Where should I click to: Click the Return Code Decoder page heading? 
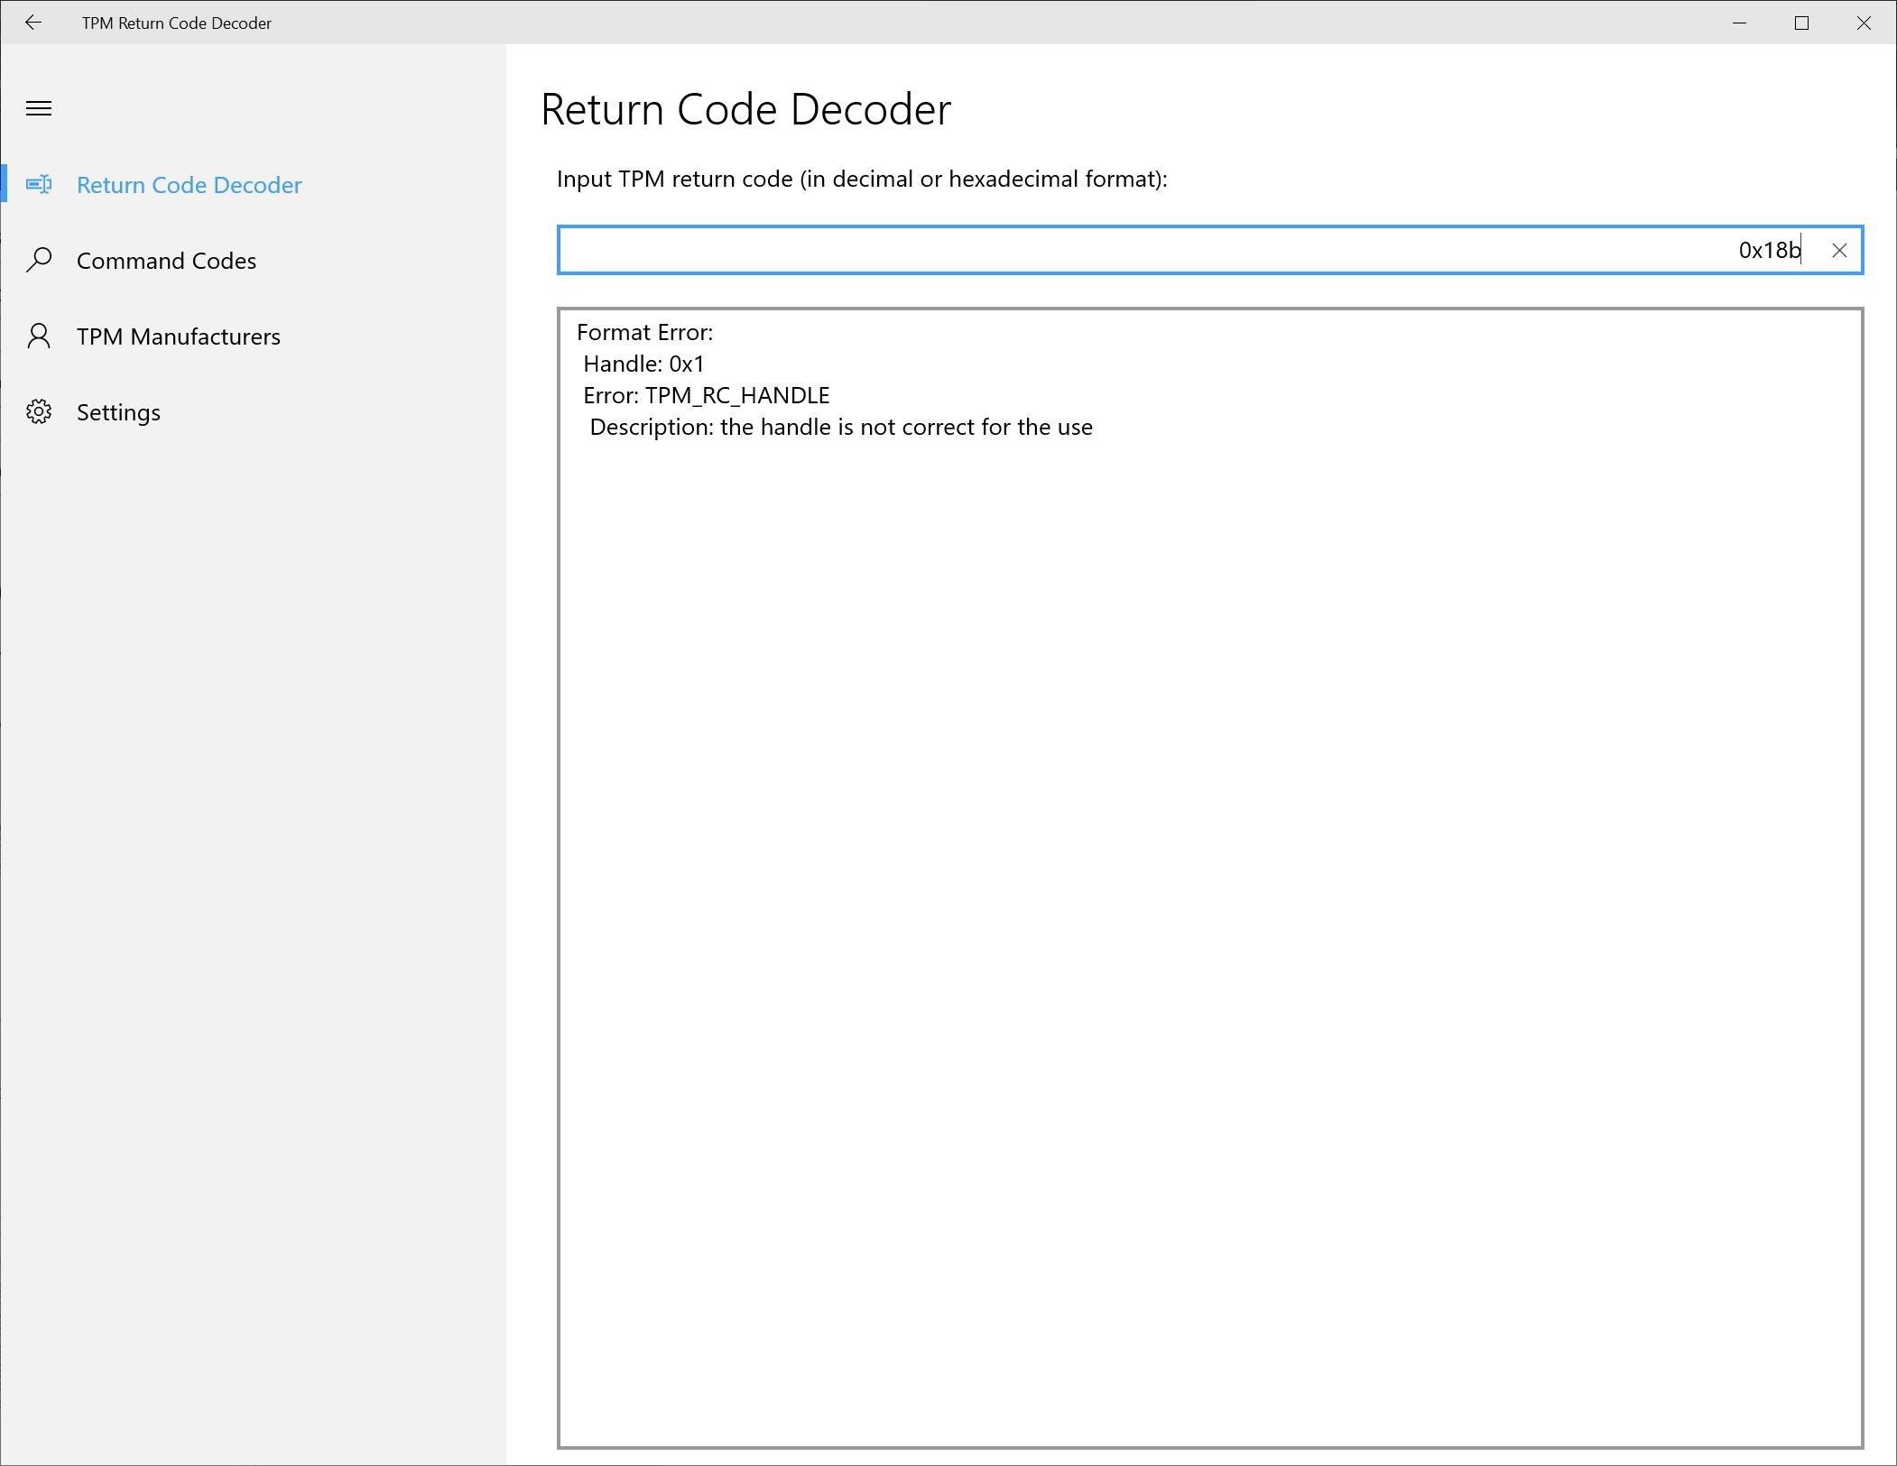pos(745,110)
